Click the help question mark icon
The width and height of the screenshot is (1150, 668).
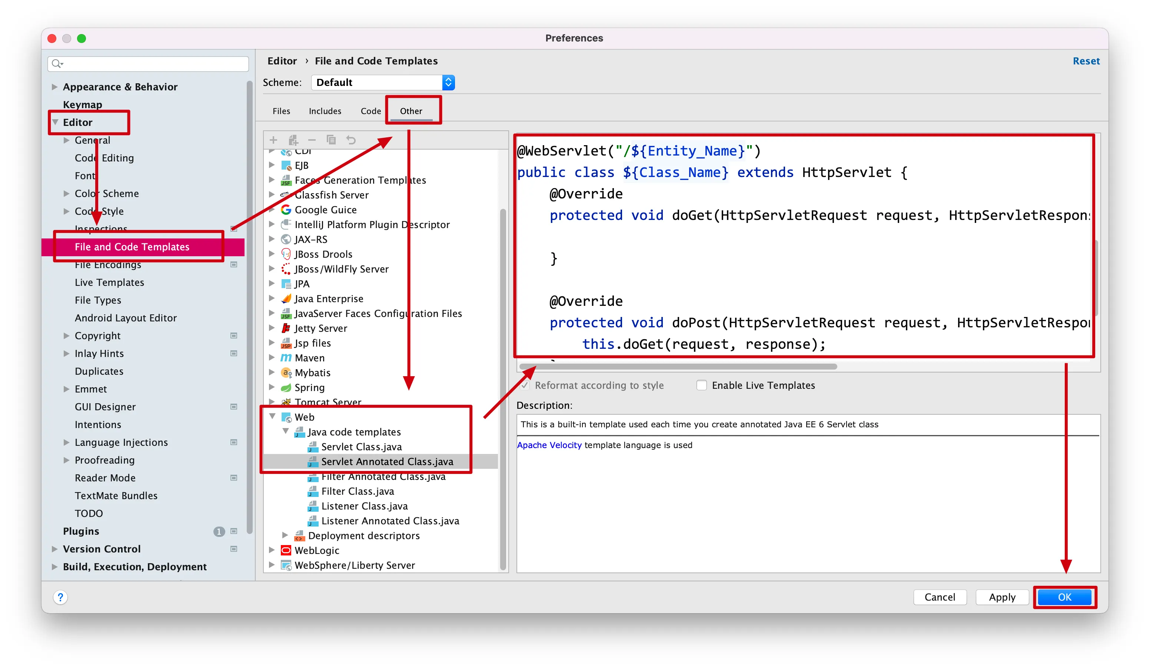click(60, 597)
